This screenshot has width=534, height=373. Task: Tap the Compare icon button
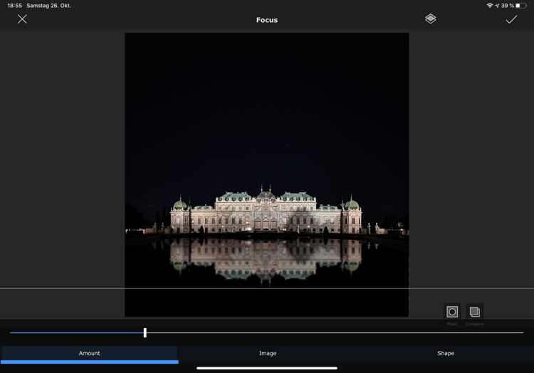click(x=474, y=312)
